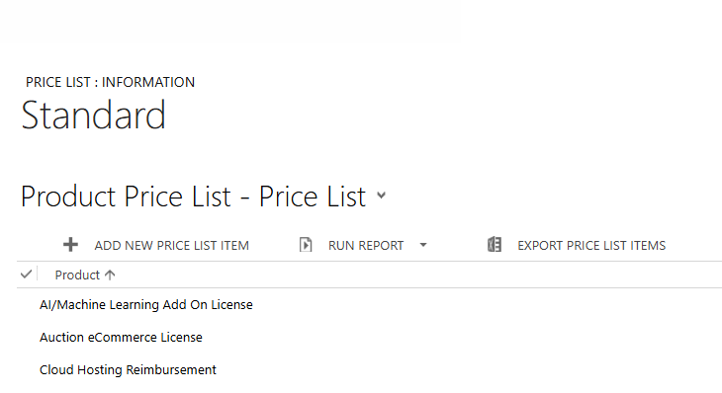Screen dimensions: 722x393
Task: Click the Price List : Information heading
Action: click(110, 82)
